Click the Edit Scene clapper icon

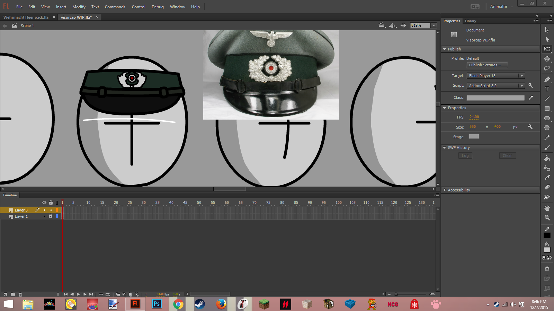(x=382, y=26)
